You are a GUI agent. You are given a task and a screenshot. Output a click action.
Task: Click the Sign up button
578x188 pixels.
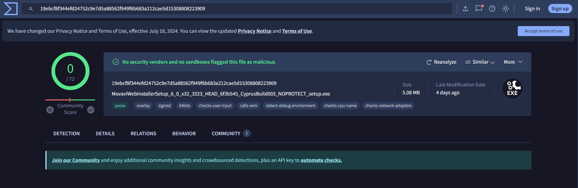tap(560, 8)
